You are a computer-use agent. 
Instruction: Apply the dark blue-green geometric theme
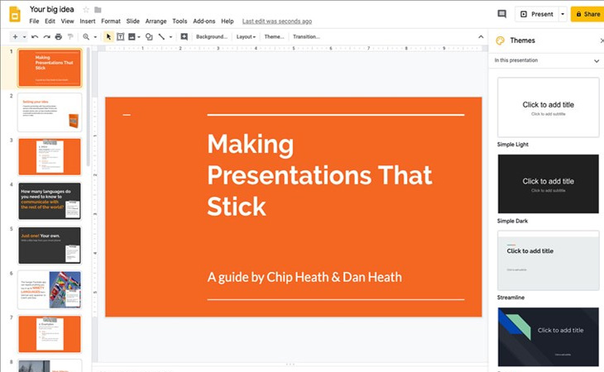pos(548,337)
